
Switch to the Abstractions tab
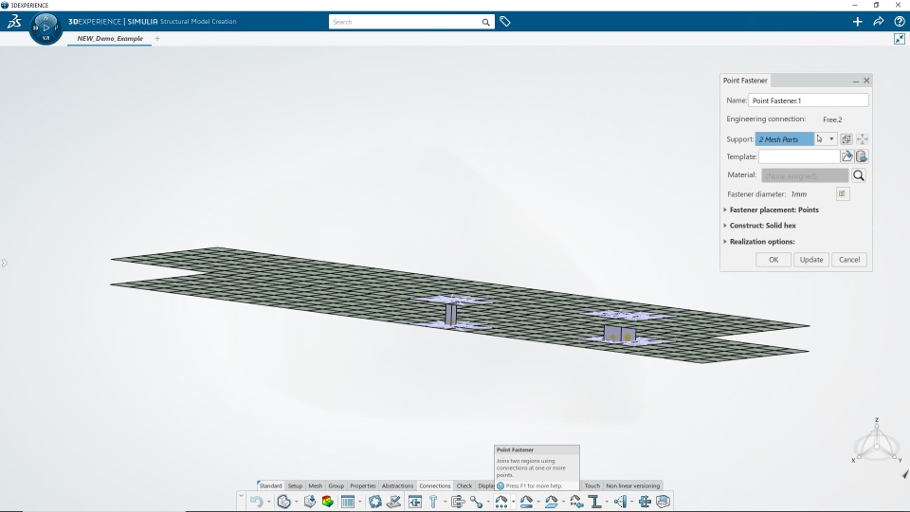(397, 485)
